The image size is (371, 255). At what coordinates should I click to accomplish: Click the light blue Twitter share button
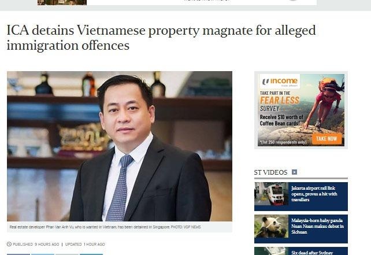coord(43,254)
